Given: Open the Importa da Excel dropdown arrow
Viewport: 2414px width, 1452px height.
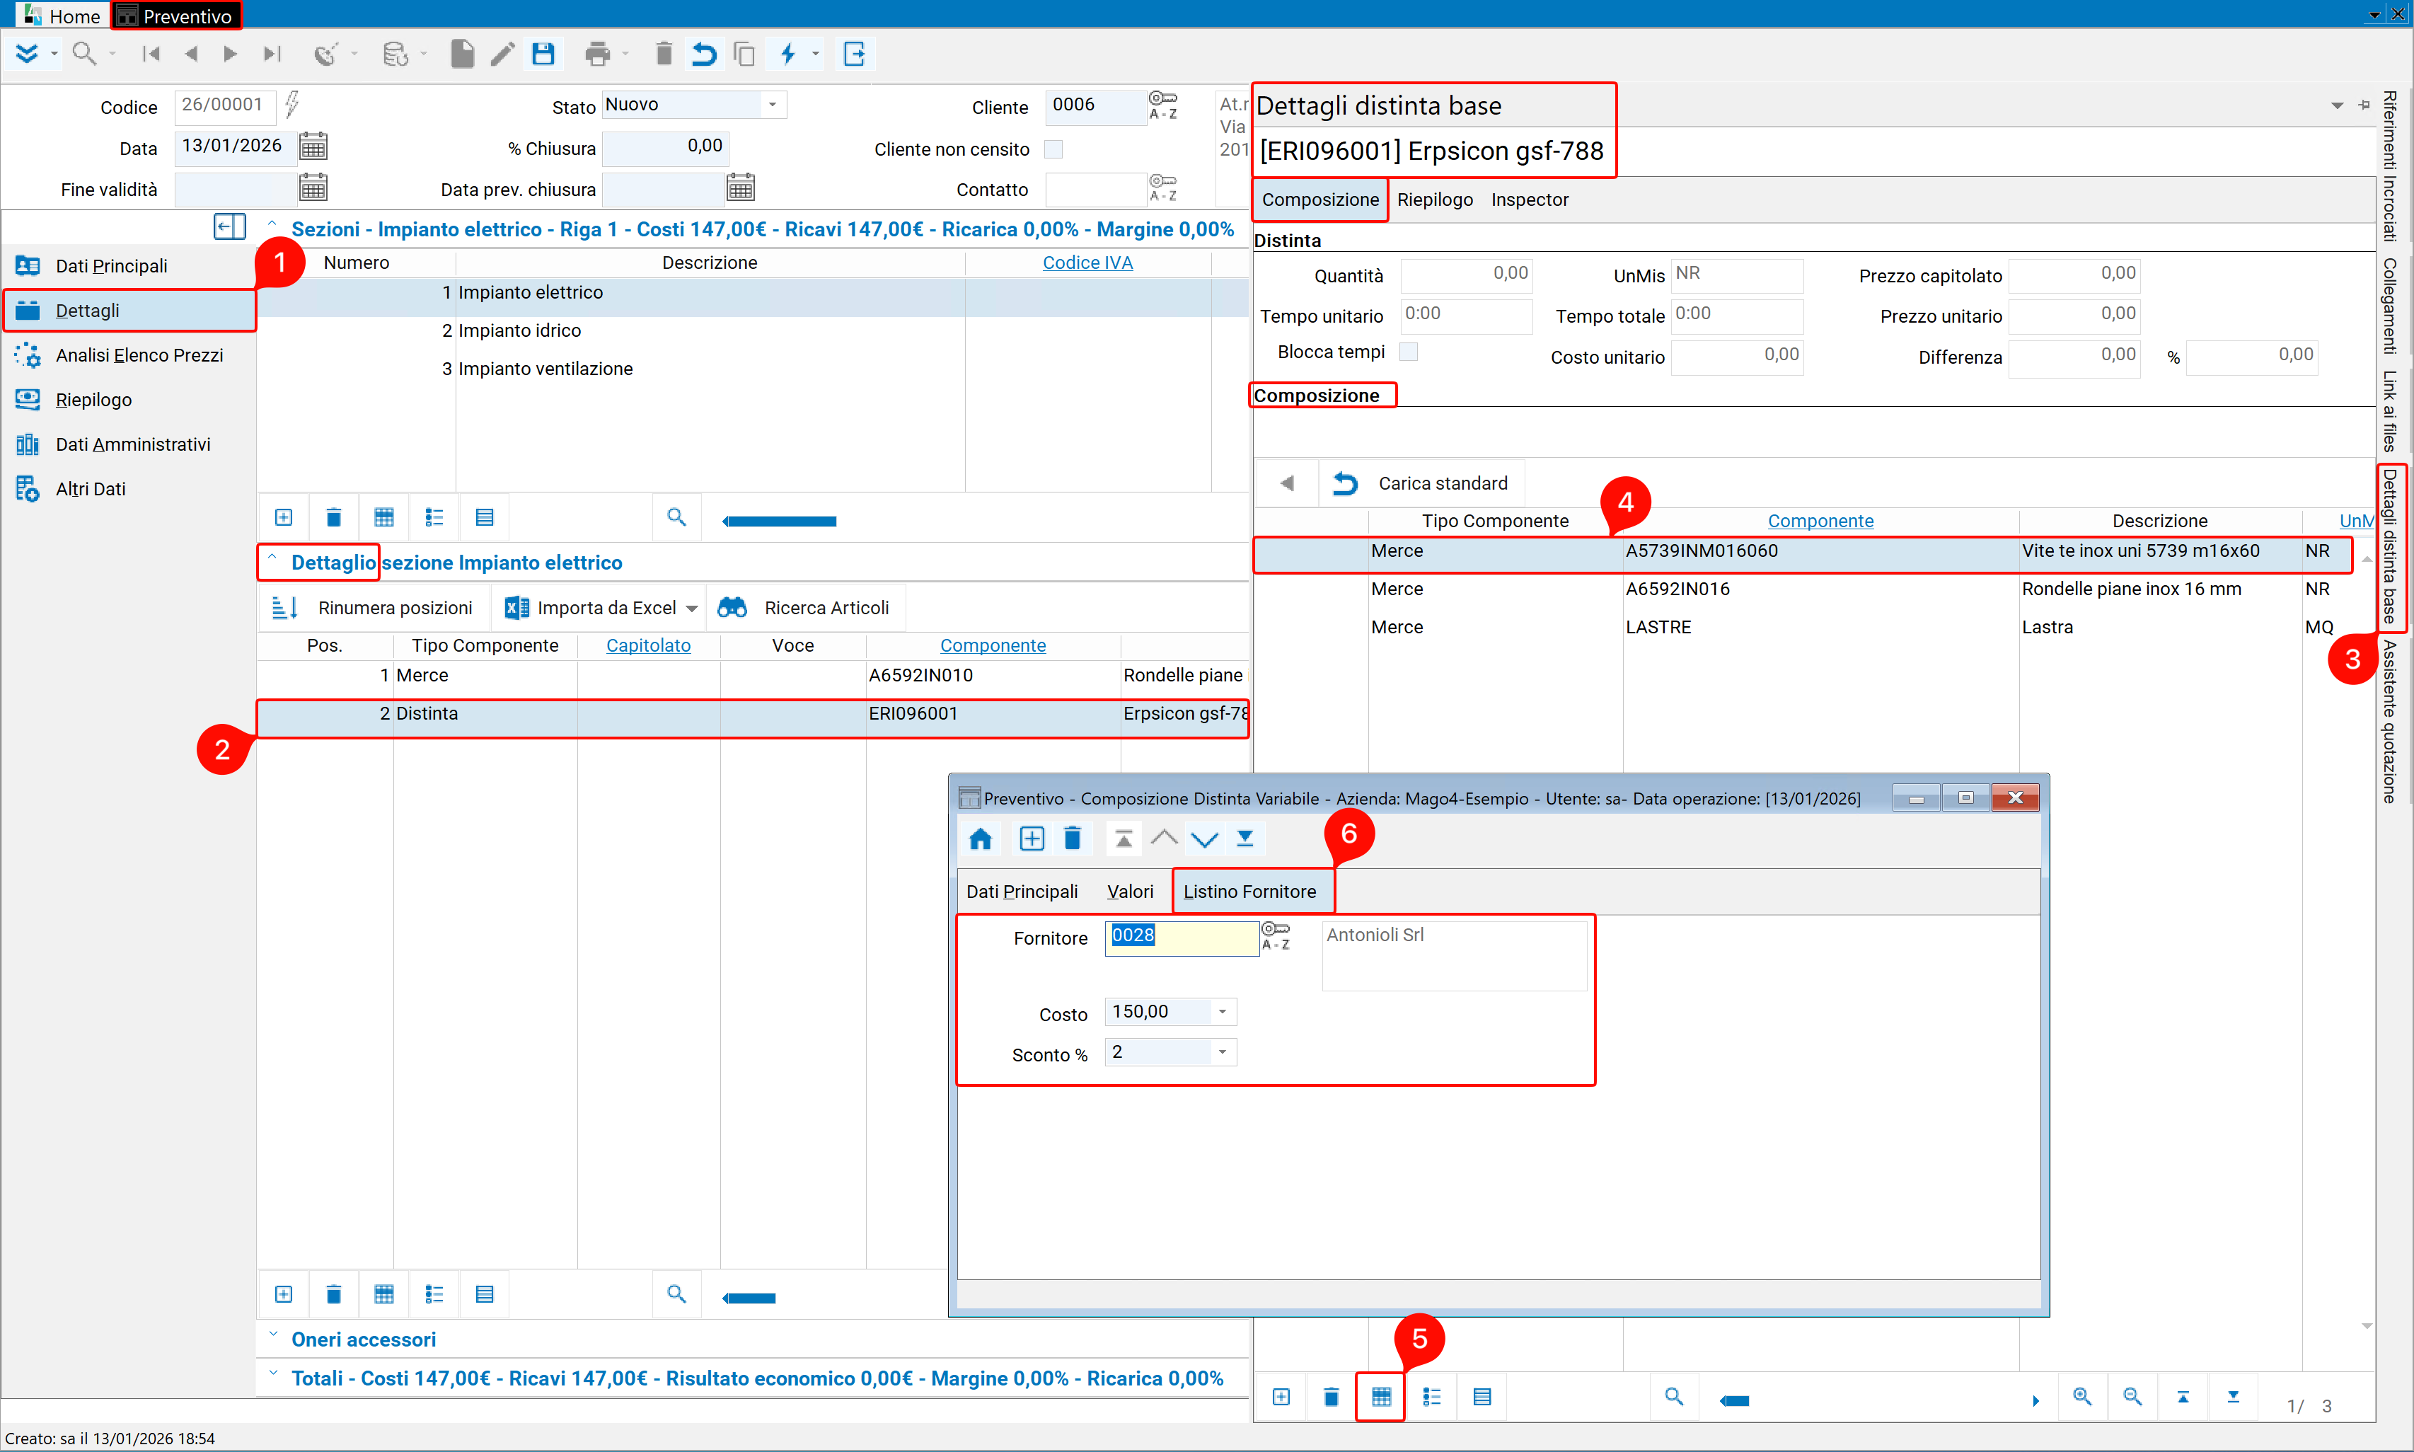Looking at the screenshot, I should (x=691, y=609).
